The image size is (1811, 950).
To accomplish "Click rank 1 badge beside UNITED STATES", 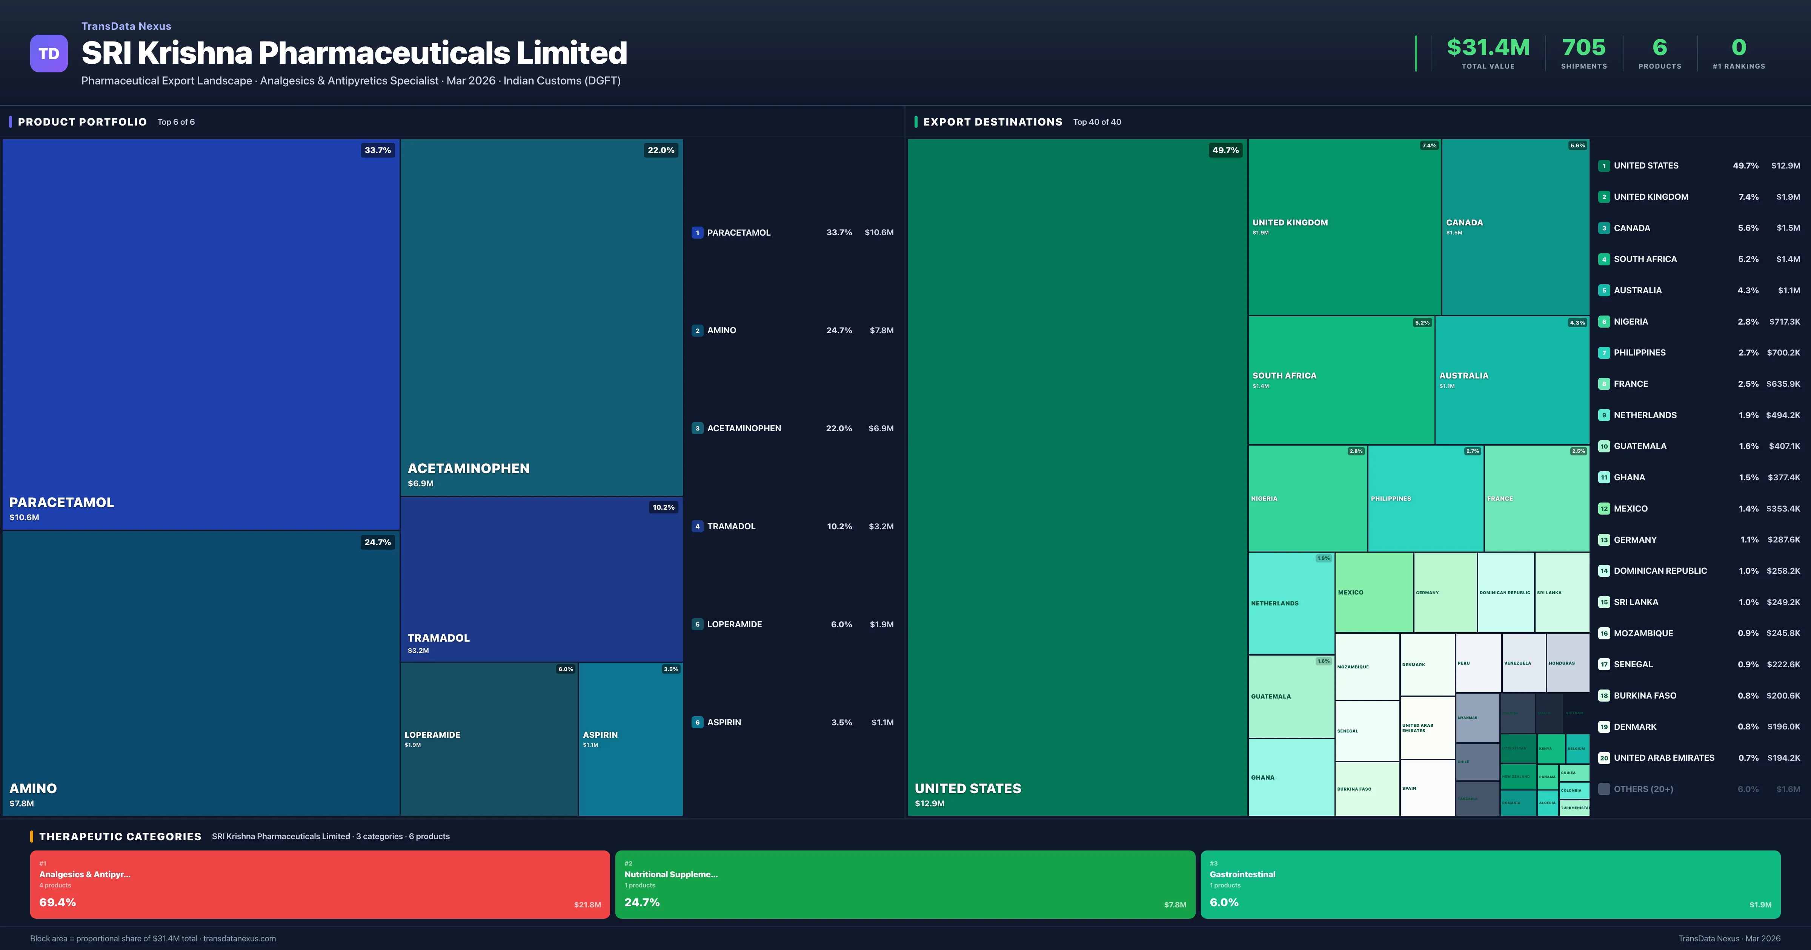I will [x=1603, y=166].
